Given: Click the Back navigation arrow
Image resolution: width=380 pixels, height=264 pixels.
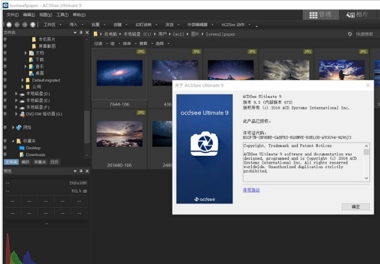Looking at the screenshot, I should pos(17,24).
